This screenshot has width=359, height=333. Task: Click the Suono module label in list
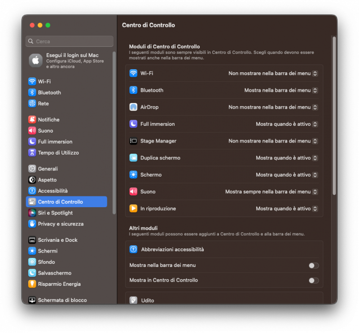[148, 191]
